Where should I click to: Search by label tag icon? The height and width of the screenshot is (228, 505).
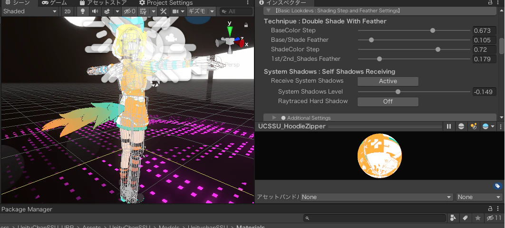[465, 218]
